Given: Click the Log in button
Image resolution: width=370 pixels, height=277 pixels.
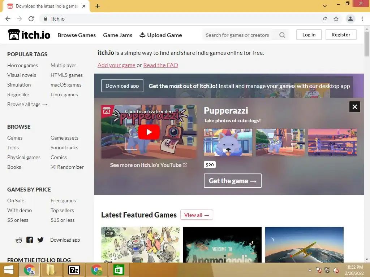Looking at the screenshot, I should tap(309, 35).
